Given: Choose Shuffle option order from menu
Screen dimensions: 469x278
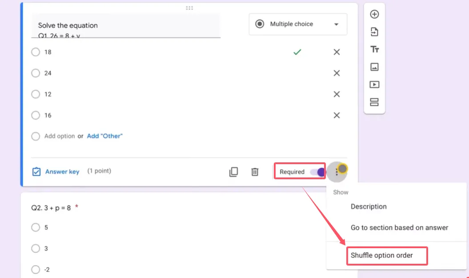Looking at the screenshot, I should click(382, 255).
